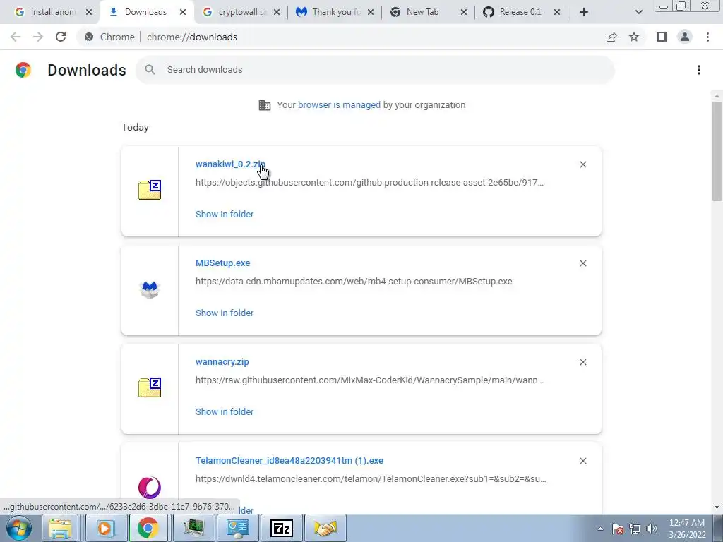Show wannacry.zip in folder
The height and width of the screenshot is (542, 723).
[225, 411]
